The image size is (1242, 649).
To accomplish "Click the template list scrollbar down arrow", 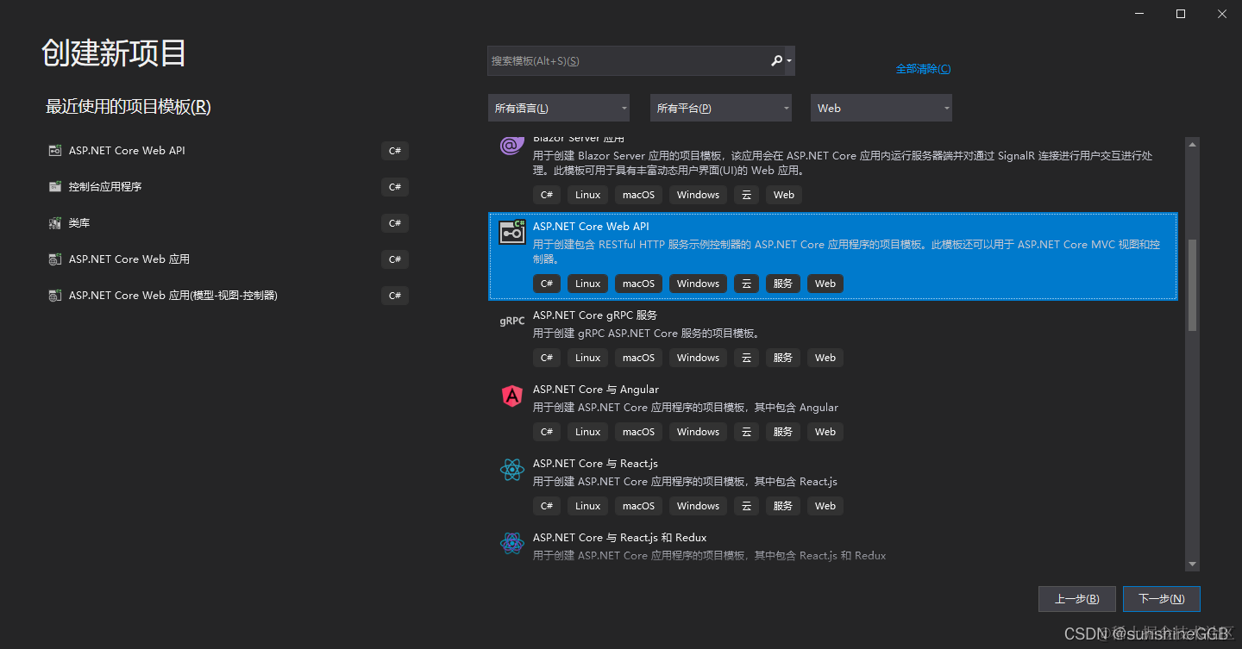I will coord(1193,564).
